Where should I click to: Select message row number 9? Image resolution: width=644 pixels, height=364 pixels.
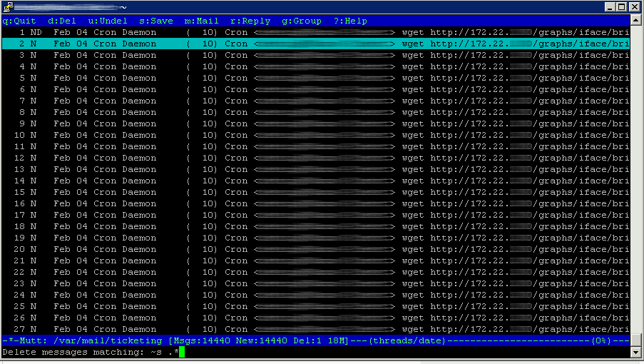click(x=315, y=123)
